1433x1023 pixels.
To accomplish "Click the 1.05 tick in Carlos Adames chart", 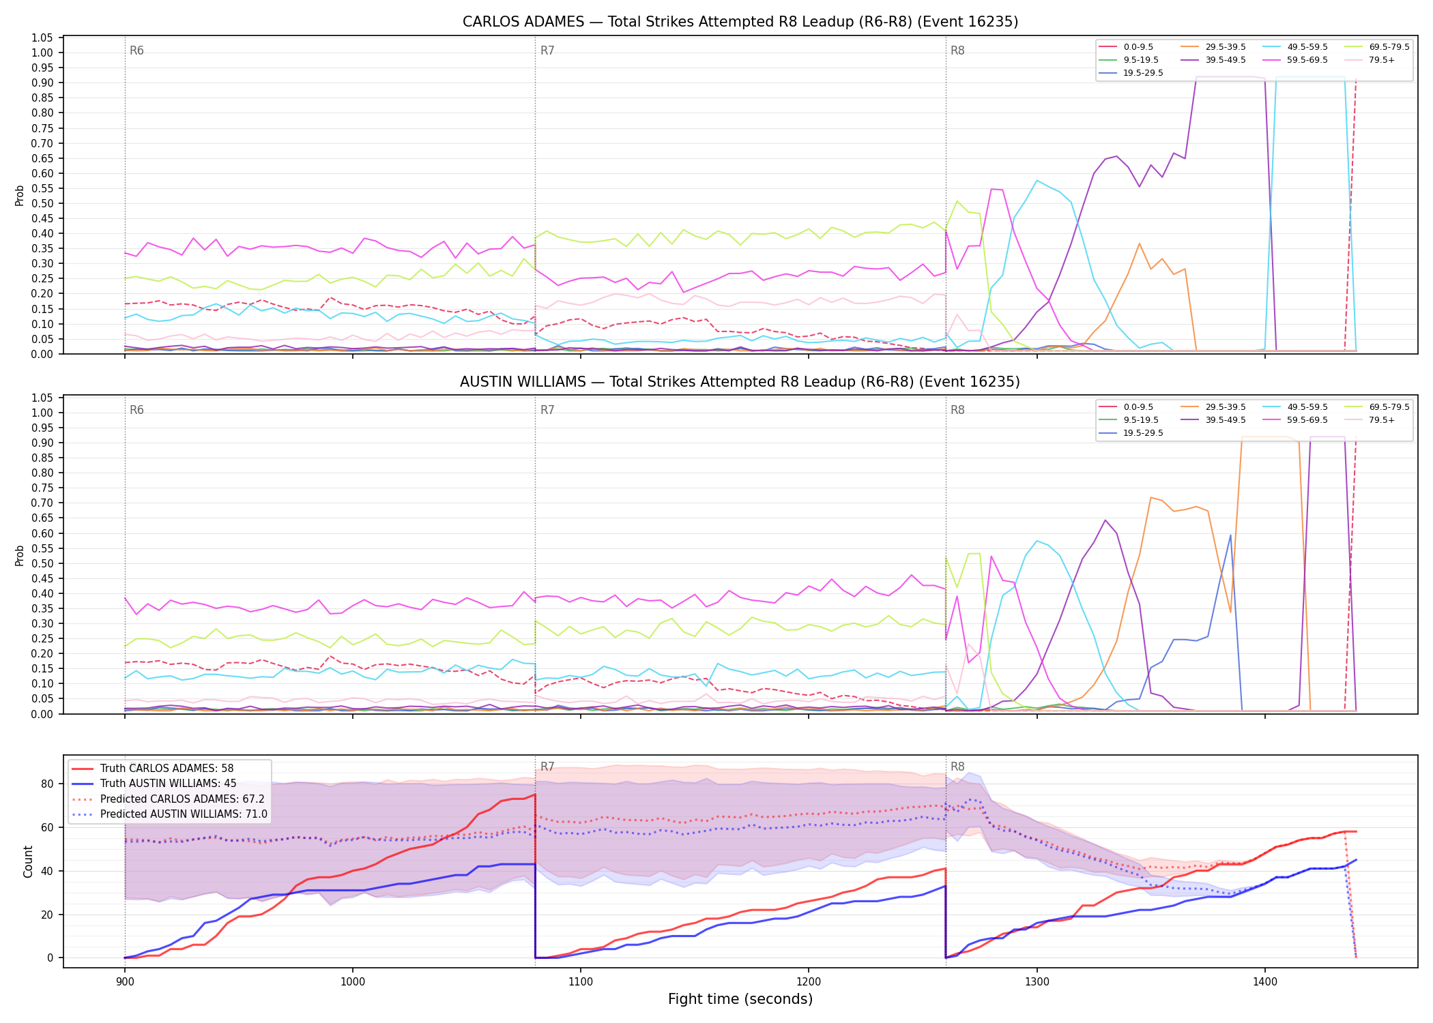I will pos(42,38).
